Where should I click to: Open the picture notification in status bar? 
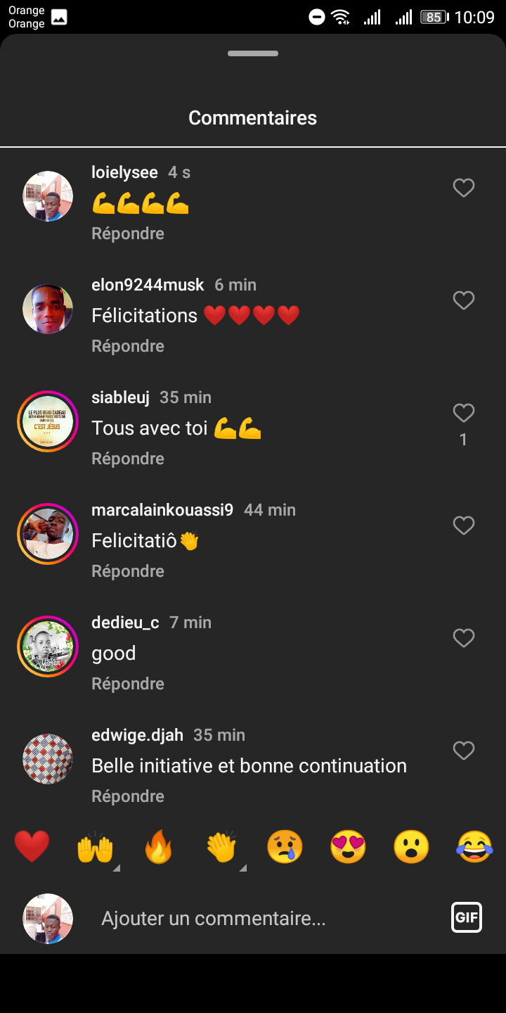59,18
